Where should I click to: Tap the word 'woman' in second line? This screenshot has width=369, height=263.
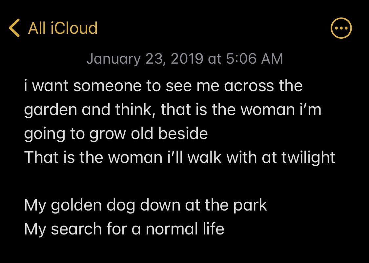pos(268,110)
